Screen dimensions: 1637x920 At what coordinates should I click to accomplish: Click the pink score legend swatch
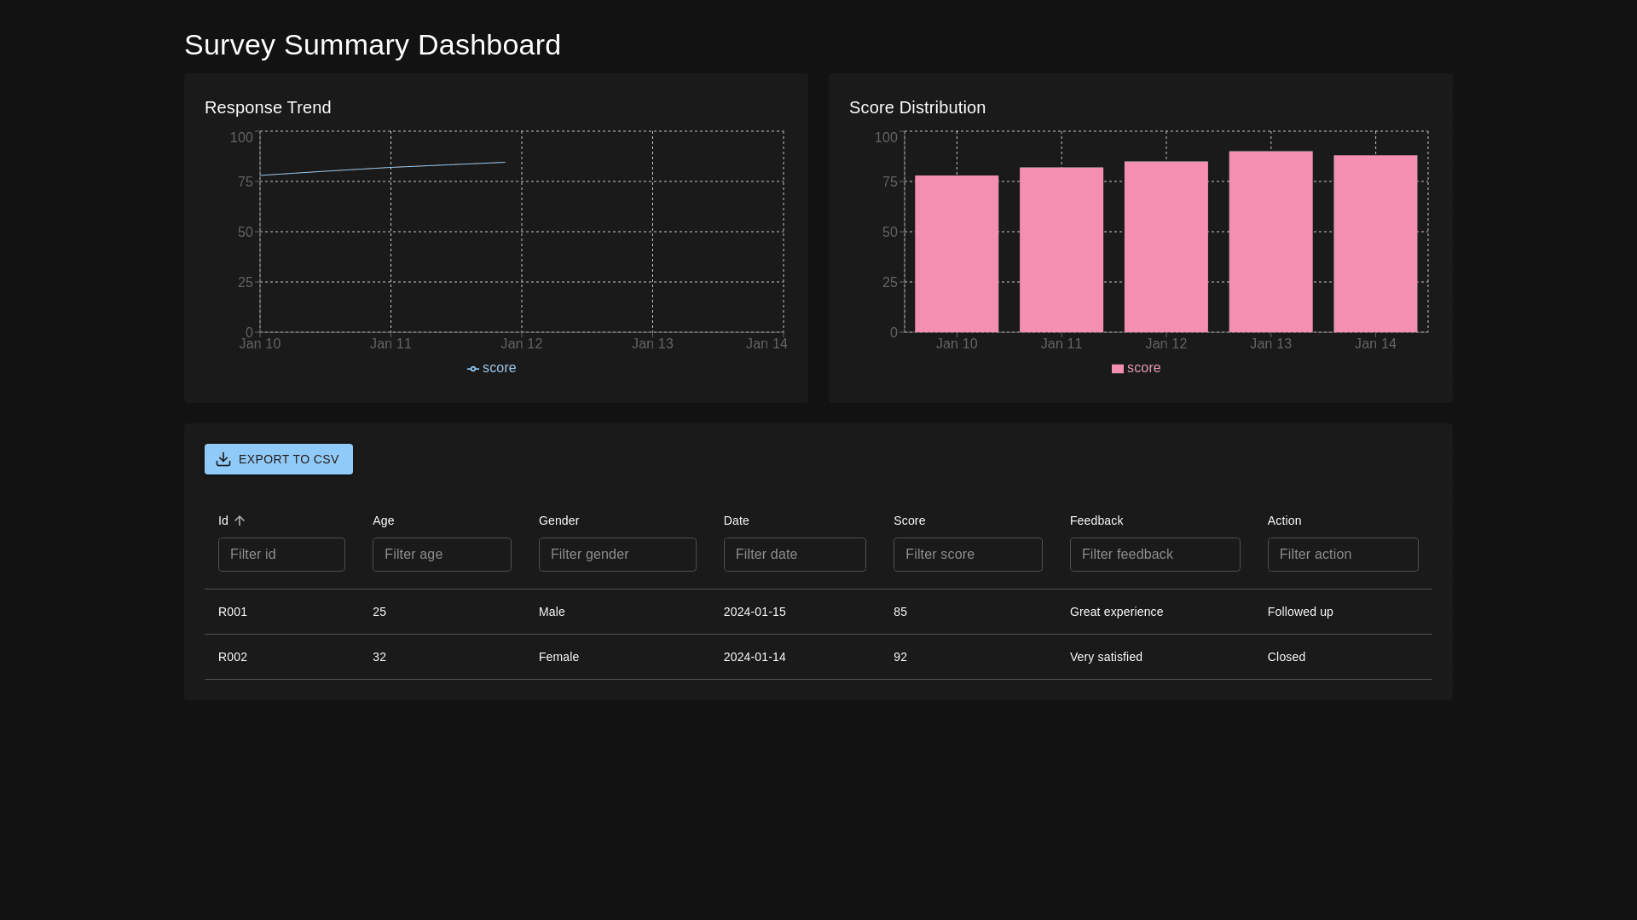(1117, 369)
